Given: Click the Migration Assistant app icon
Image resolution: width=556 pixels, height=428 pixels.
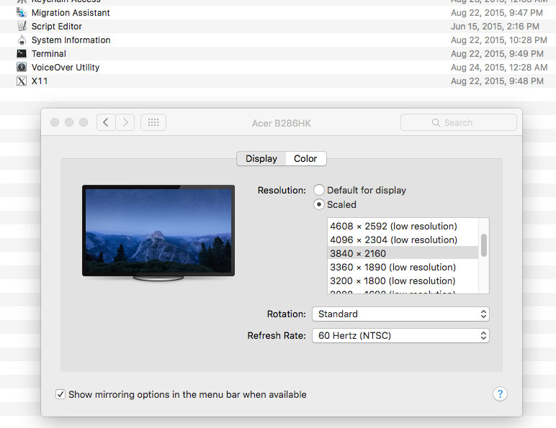Looking at the screenshot, I should (x=22, y=13).
